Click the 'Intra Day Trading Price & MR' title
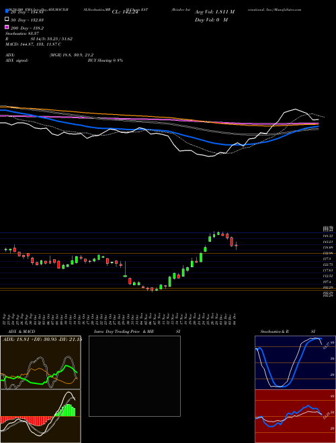Viewport: 336px width, 443px height. click(x=124, y=332)
